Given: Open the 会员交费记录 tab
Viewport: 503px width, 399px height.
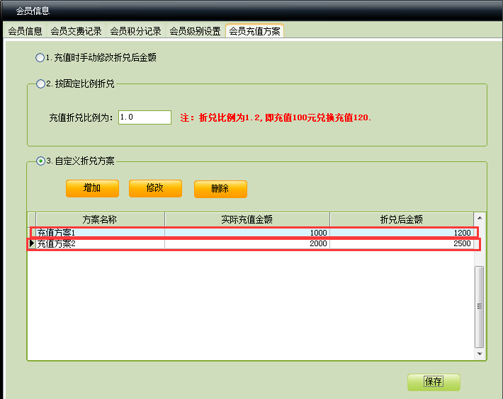Looking at the screenshot, I should click(76, 31).
